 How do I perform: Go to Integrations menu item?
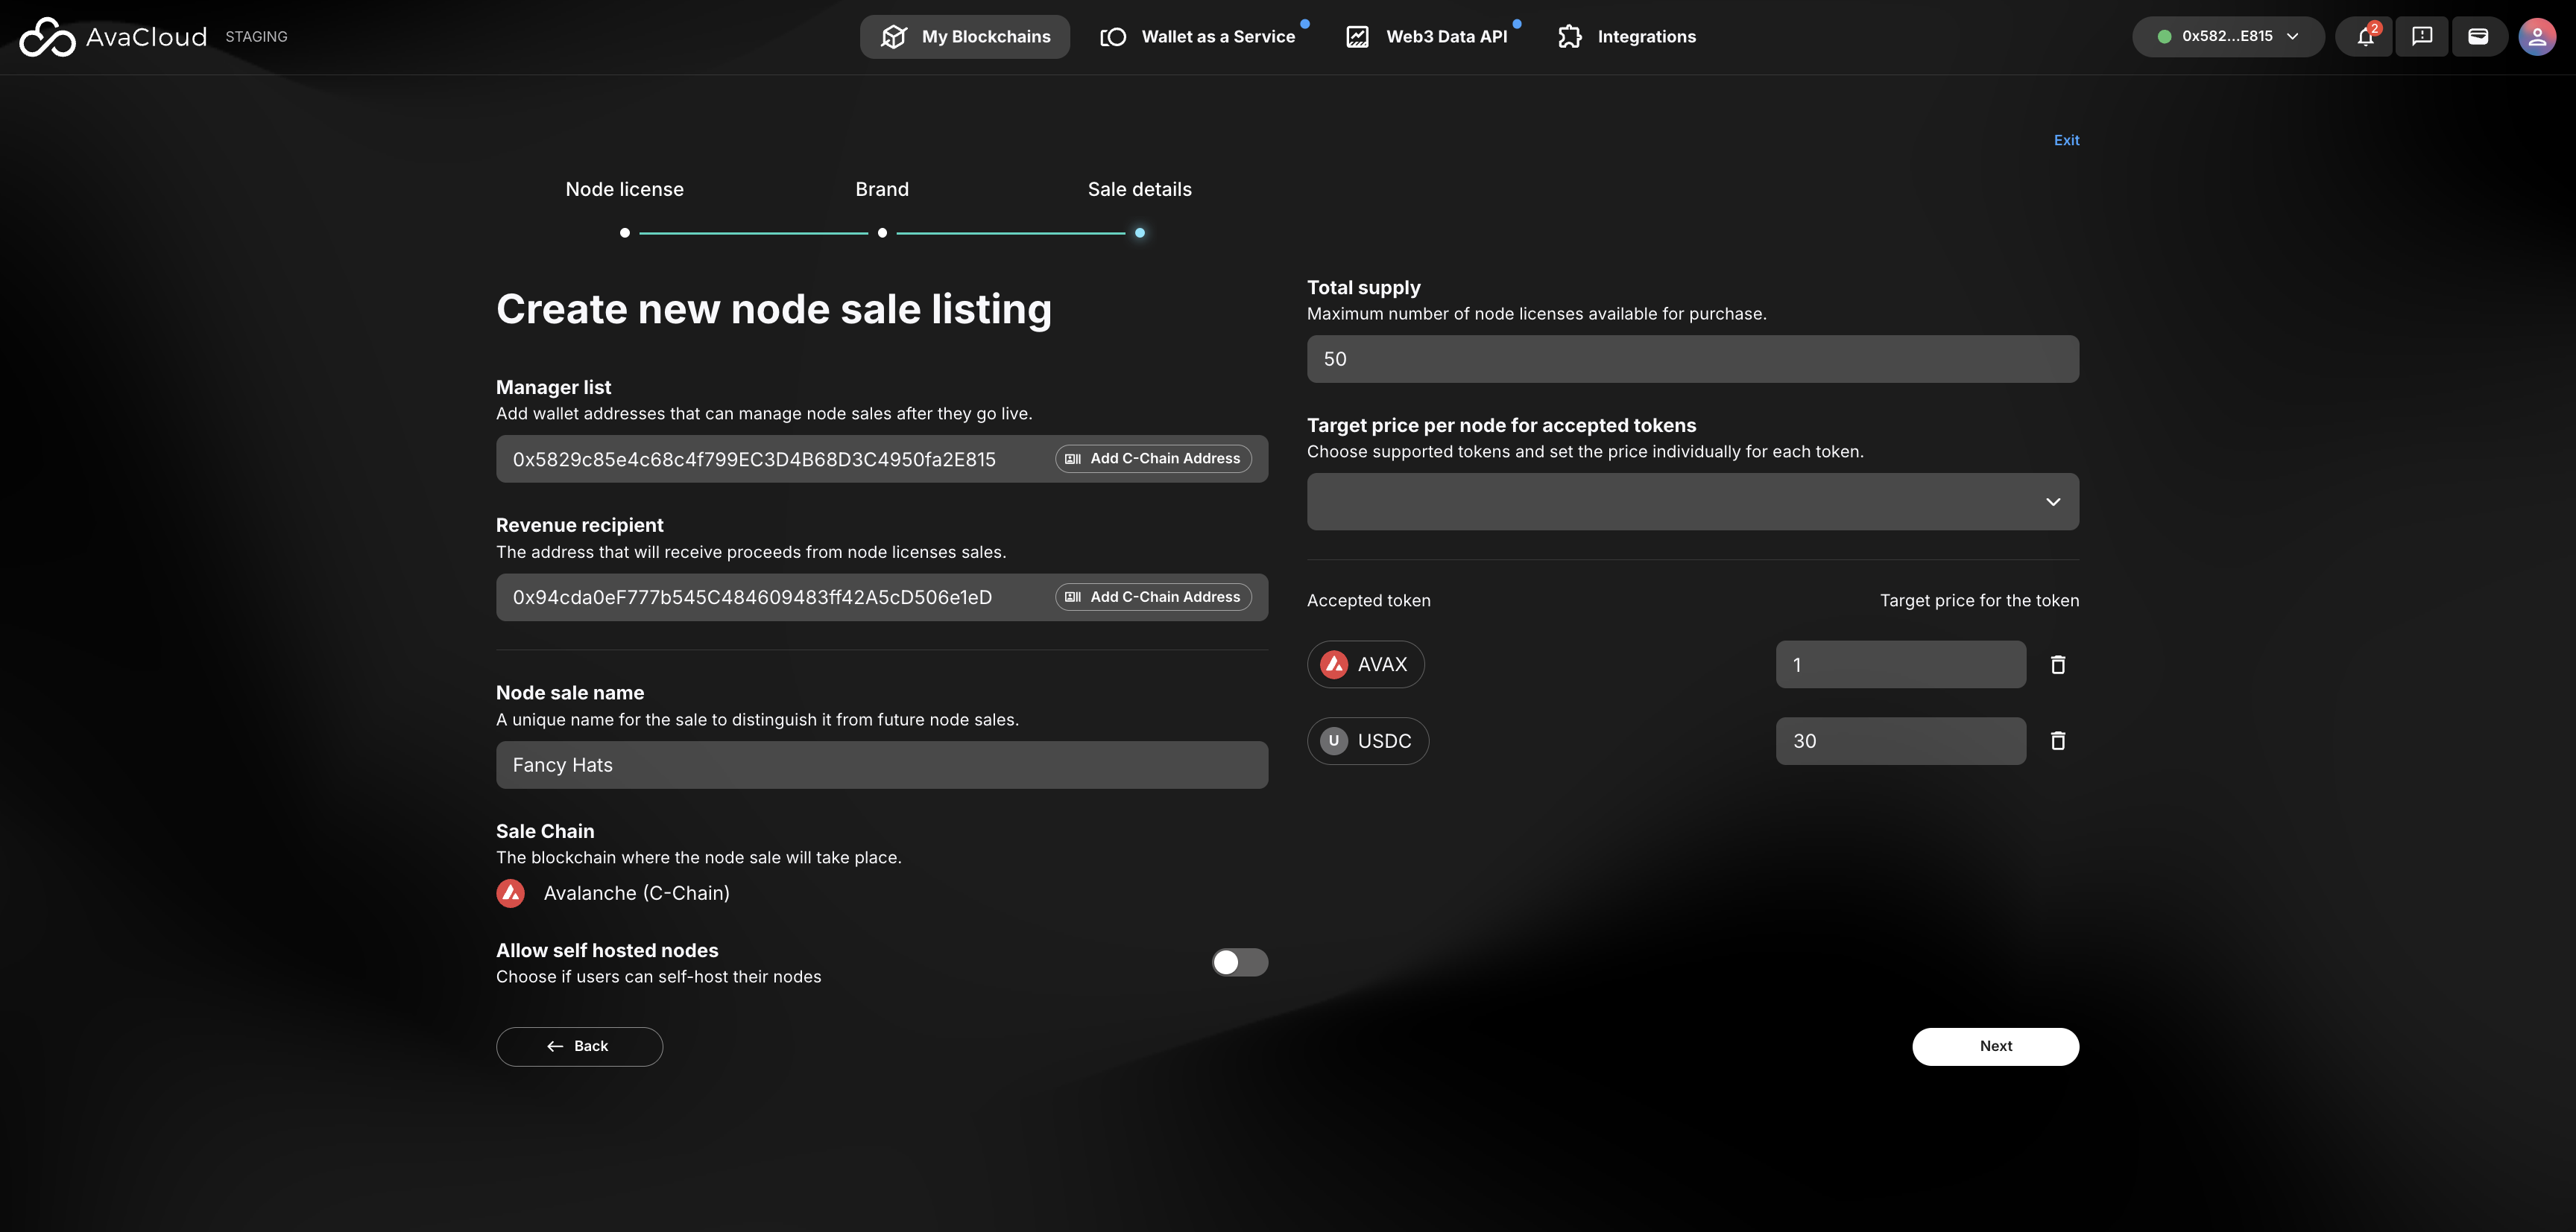[x=1627, y=37]
